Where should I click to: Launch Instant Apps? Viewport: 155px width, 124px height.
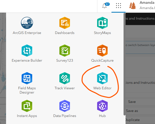[27, 109]
